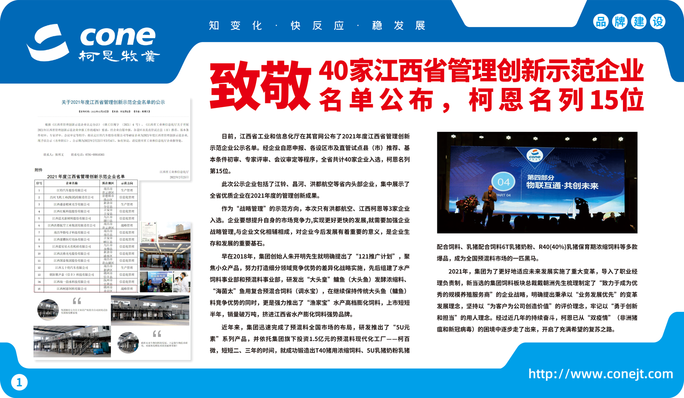Select table row 1 江铃汽车股份有限公司
The width and height of the screenshot is (684, 398).
[86, 190]
